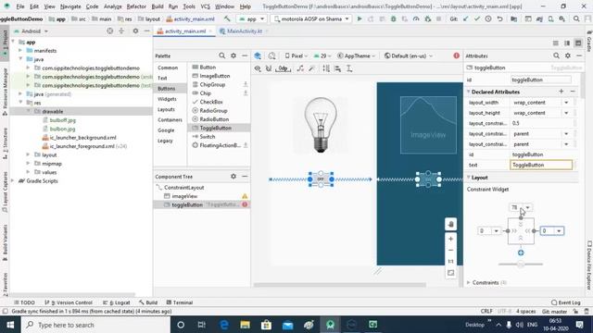
Task: Open Search Everywhere magnifier in main toolbar
Action: [x=576, y=18]
